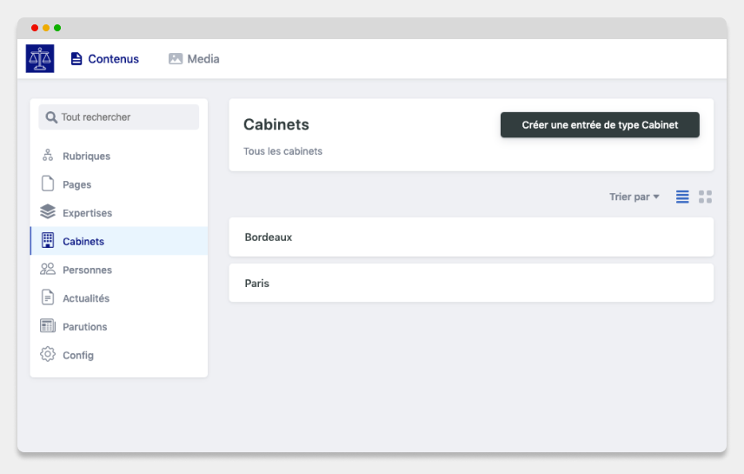Switch to grid view layout
Image resolution: width=744 pixels, height=474 pixels.
[705, 197]
